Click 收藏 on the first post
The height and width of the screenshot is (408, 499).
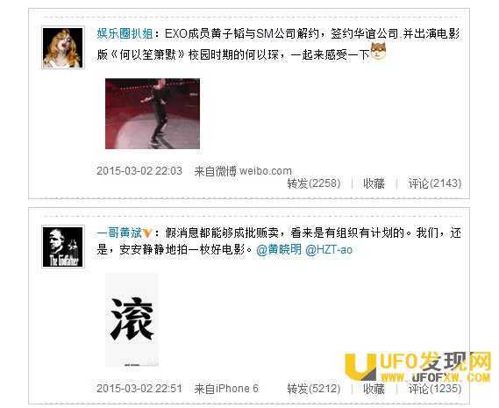(x=374, y=183)
